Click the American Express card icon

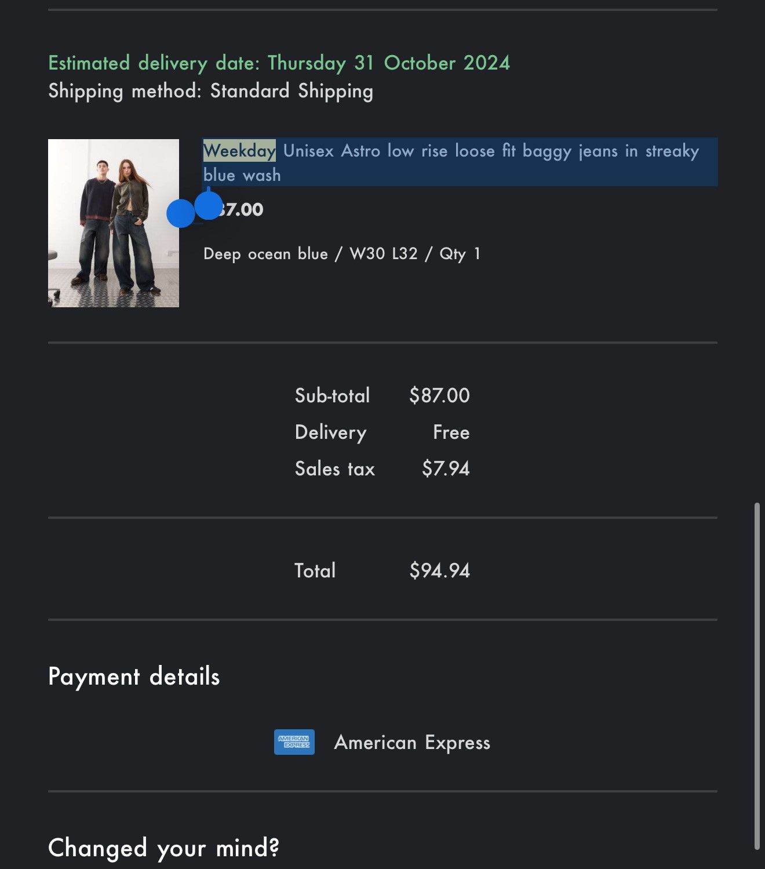(x=294, y=742)
